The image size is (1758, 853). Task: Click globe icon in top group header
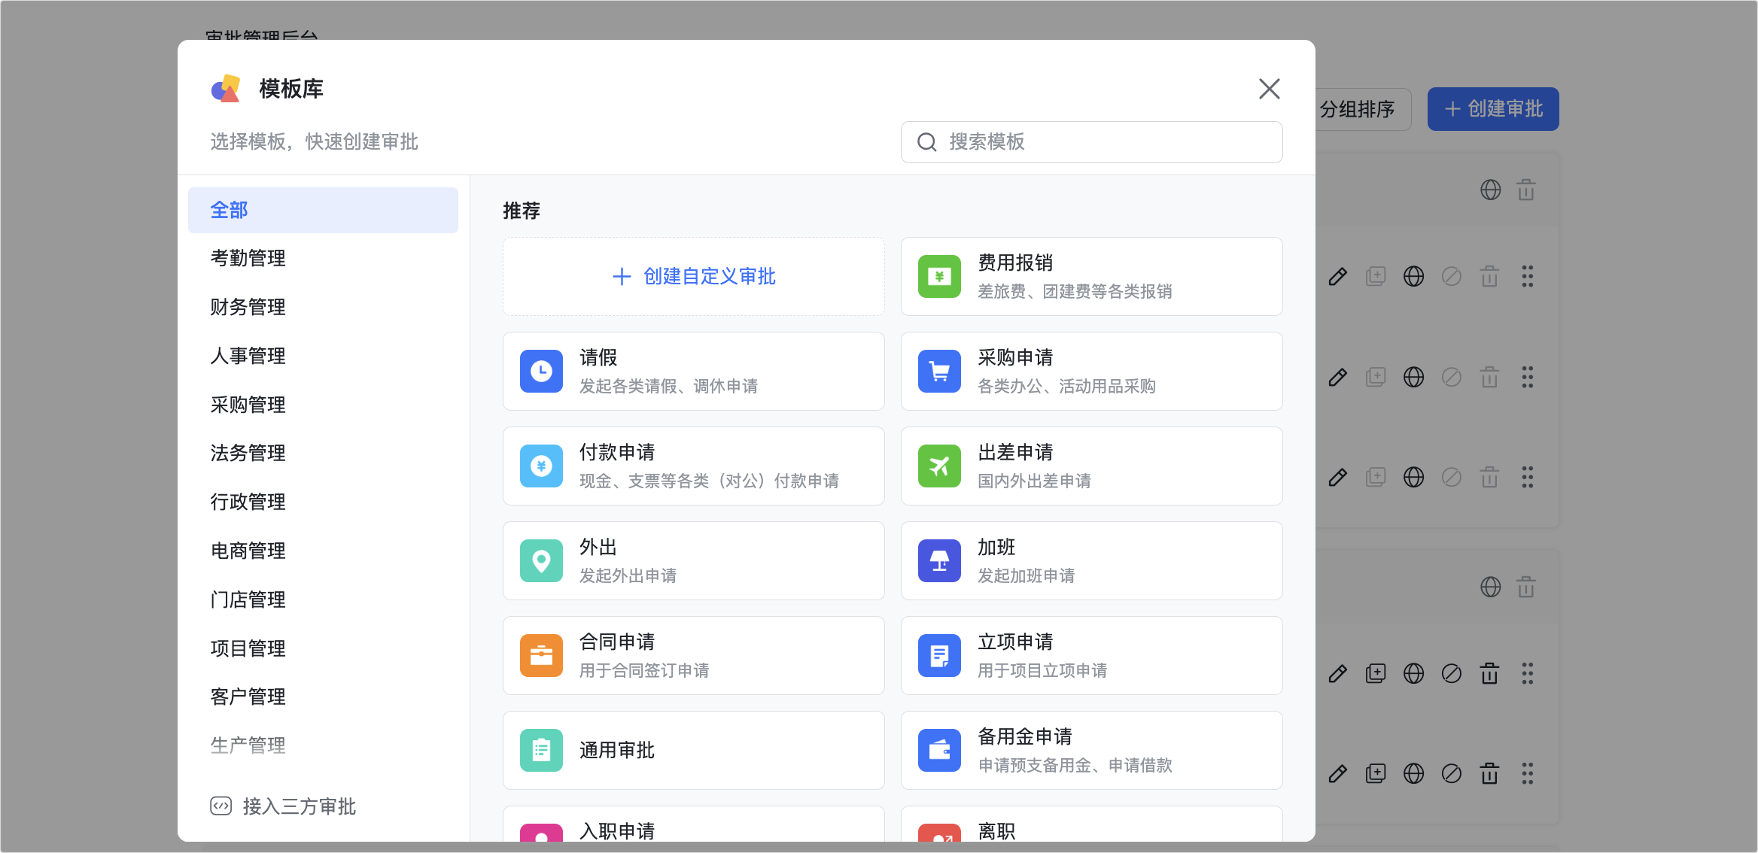click(x=1490, y=190)
